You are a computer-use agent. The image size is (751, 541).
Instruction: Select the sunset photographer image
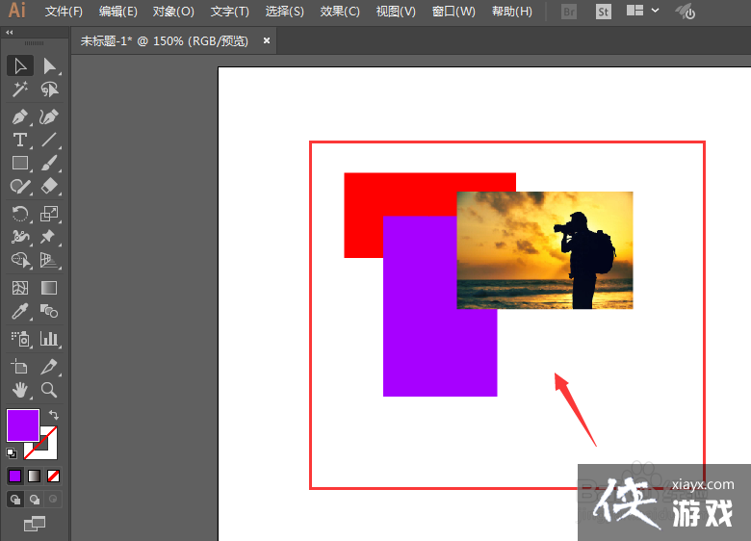[545, 250]
